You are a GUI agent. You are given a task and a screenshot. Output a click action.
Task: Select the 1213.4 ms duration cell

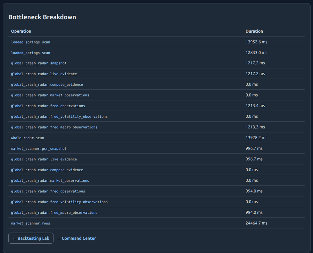pos(255,106)
